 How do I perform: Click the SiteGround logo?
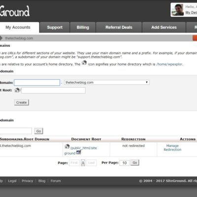(15, 11)
